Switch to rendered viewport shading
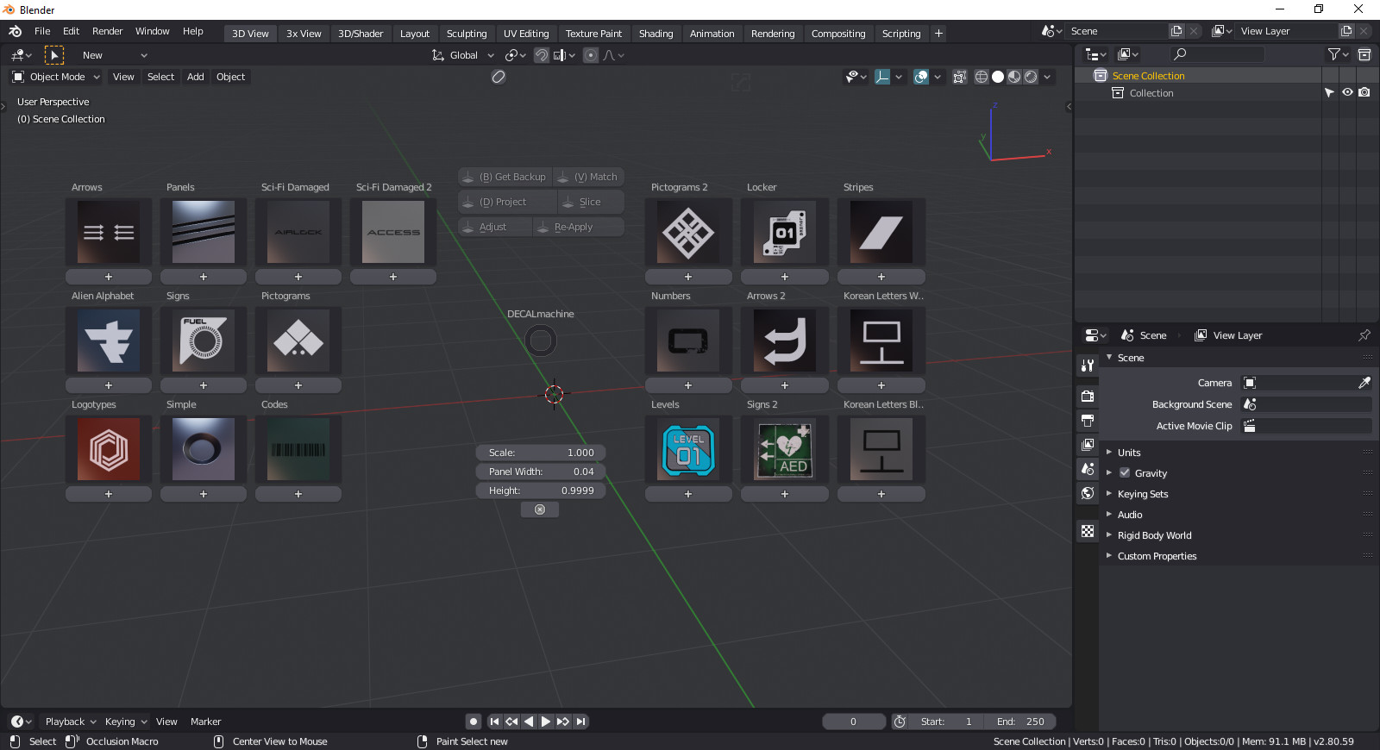The image size is (1380, 750). click(x=1031, y=77)
